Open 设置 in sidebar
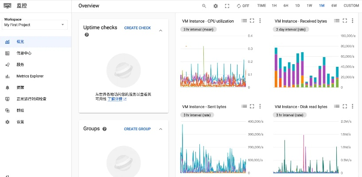Screen dimensions: 362x177 tap(20, 122)
